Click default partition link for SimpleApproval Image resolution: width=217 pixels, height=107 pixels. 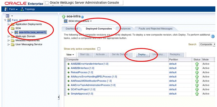pyautogui.click(x=173, y=94)
